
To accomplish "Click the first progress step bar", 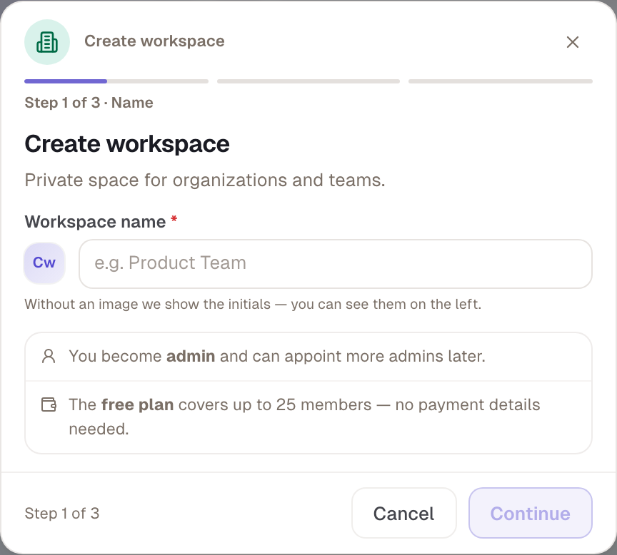I will (116, 81).
